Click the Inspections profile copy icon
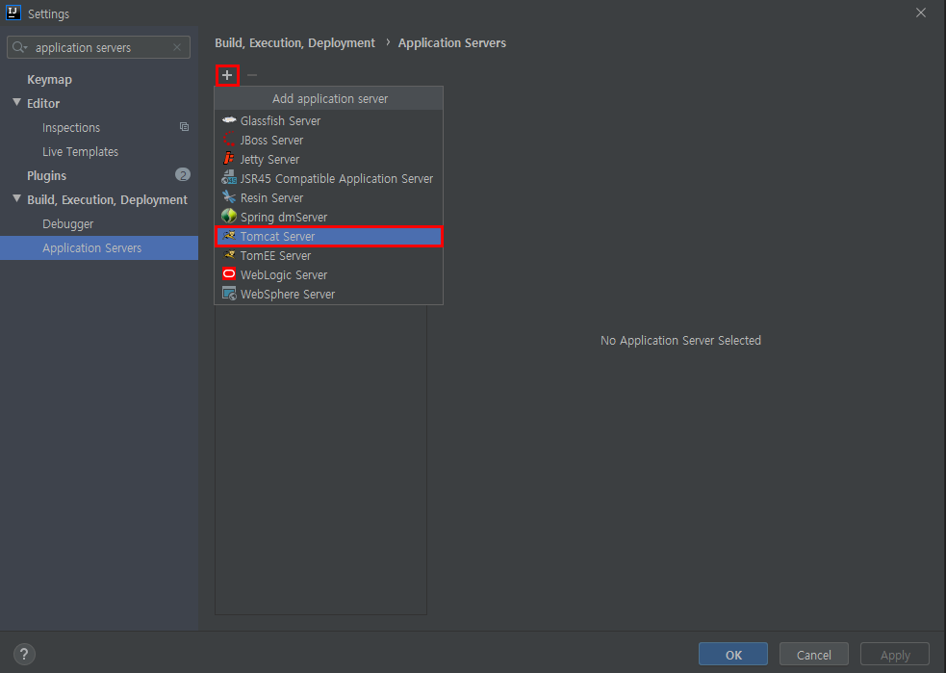The image size is (946, 673). (184, 127)
